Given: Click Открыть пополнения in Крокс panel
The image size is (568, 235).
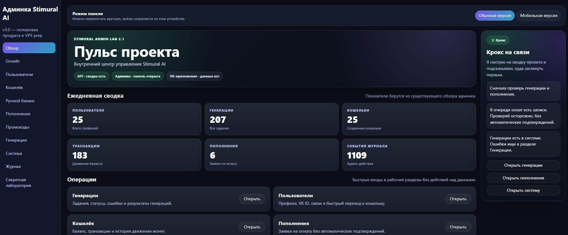Looking at the screenshot, I should click(523, 178).
